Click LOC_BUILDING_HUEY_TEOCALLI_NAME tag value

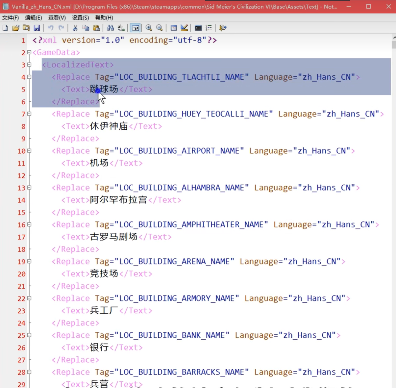tap(194, 114)
